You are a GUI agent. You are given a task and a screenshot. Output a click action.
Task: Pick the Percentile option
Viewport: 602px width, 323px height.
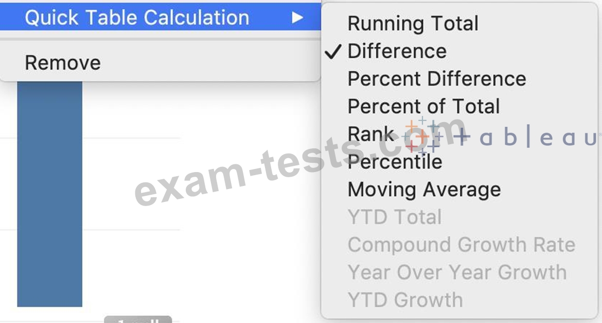395,162
